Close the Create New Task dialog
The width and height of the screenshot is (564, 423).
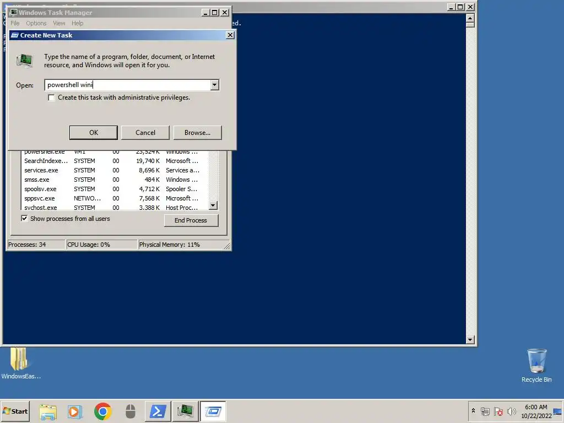tap(230, 35)
